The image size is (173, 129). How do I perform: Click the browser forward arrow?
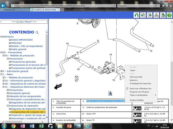(x=8, y=6)
